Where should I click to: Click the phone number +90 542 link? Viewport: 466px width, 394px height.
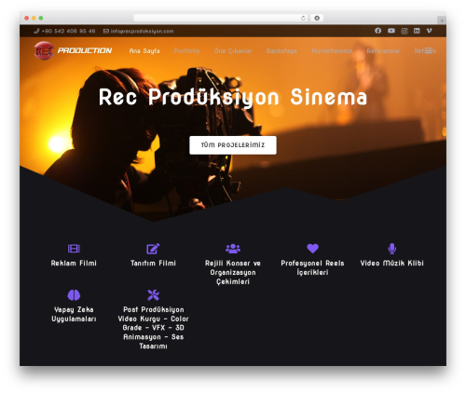pyautogui.click(x=68, y=31)
